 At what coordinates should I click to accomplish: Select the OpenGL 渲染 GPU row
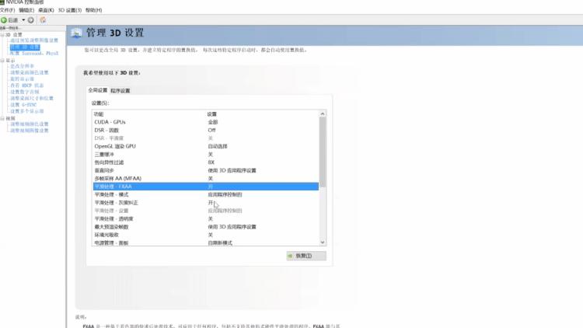[206, 146]
